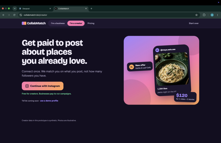Screen dimensions: 221x143
Task: Open a new tab with the plus icon
Action: [91, 8]
